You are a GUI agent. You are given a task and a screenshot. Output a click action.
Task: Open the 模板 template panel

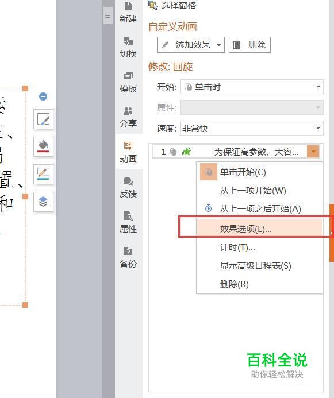tap(128, 82)
